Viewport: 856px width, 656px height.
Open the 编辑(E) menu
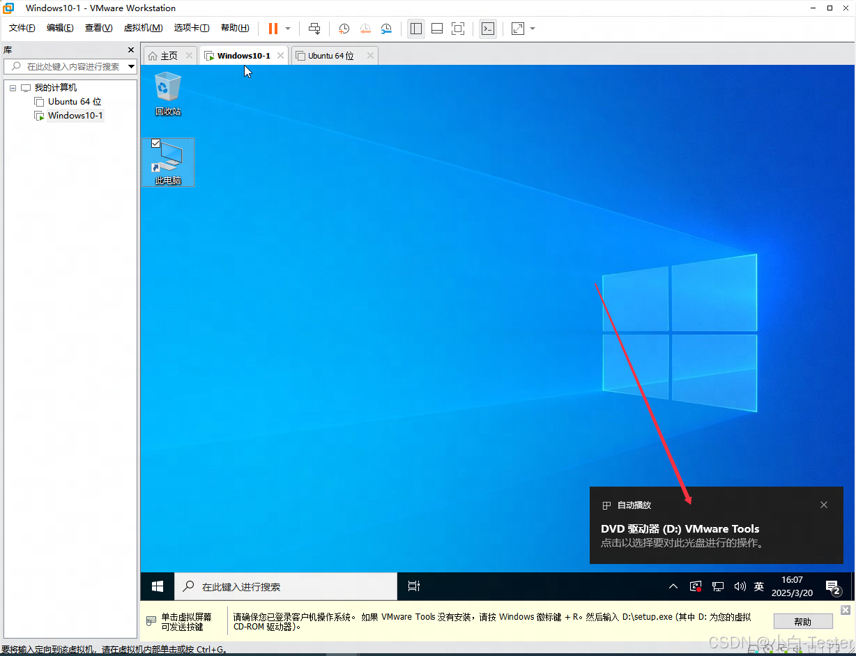pyautogui.click(x=60, y=28)
